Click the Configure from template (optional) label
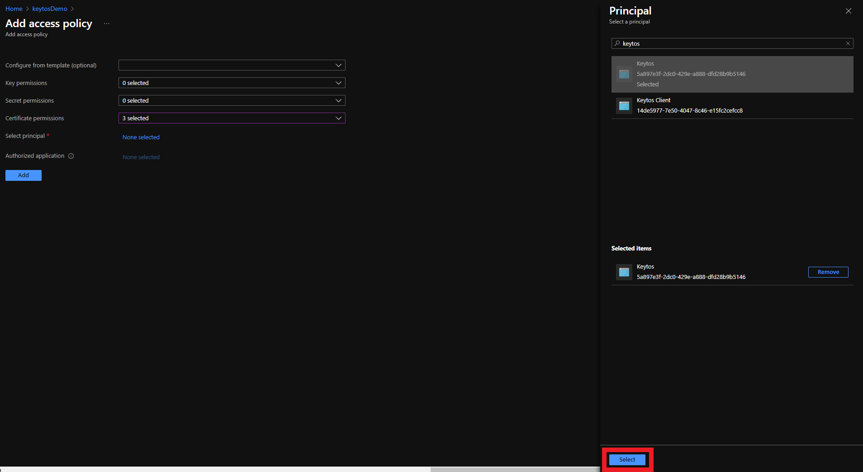The width and height of the screenshot is (863, 472). (x=51, y=66)
